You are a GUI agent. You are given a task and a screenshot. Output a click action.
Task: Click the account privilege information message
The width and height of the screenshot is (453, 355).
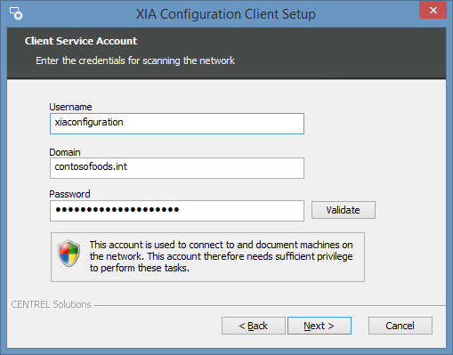click(221, 256)
